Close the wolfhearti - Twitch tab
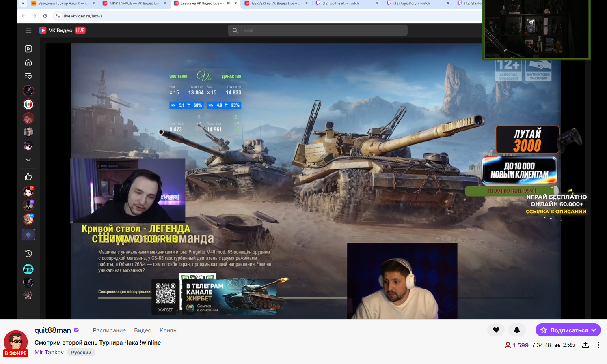This screenshot has height=364, width=607. click(377, 3)
